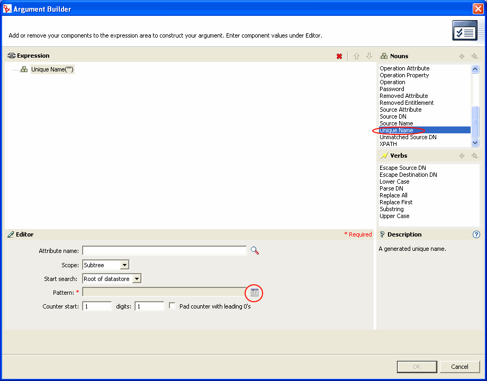
Task: Click the Unique Name node icon in expression
Action: coord(24,69)
